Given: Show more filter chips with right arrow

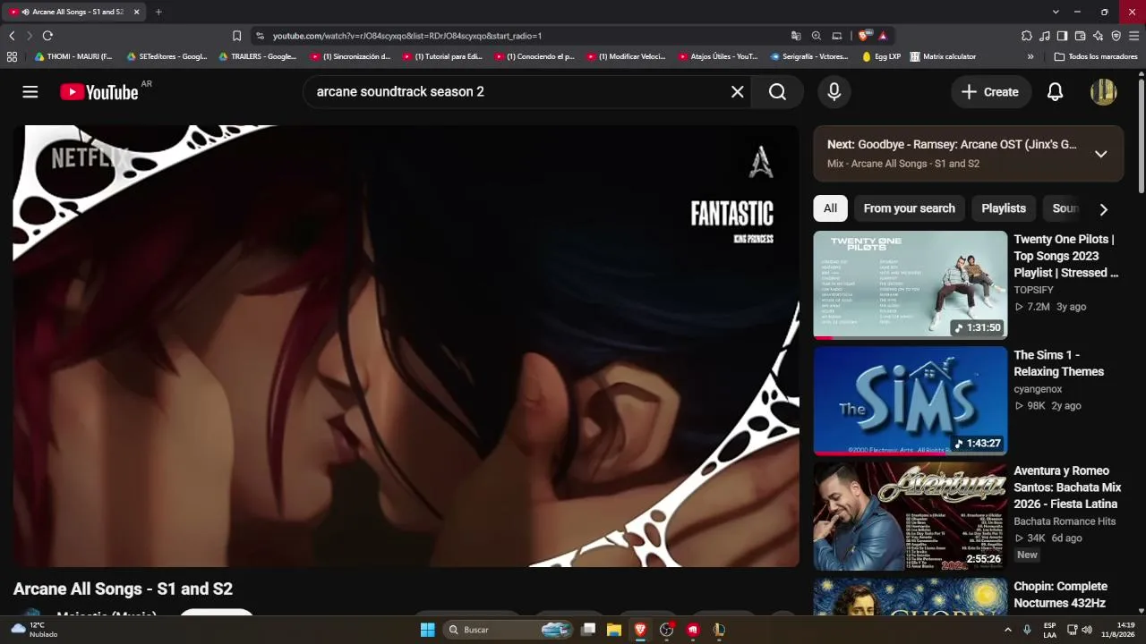Looking at the screenshot, I should (x=1103, y=209).
